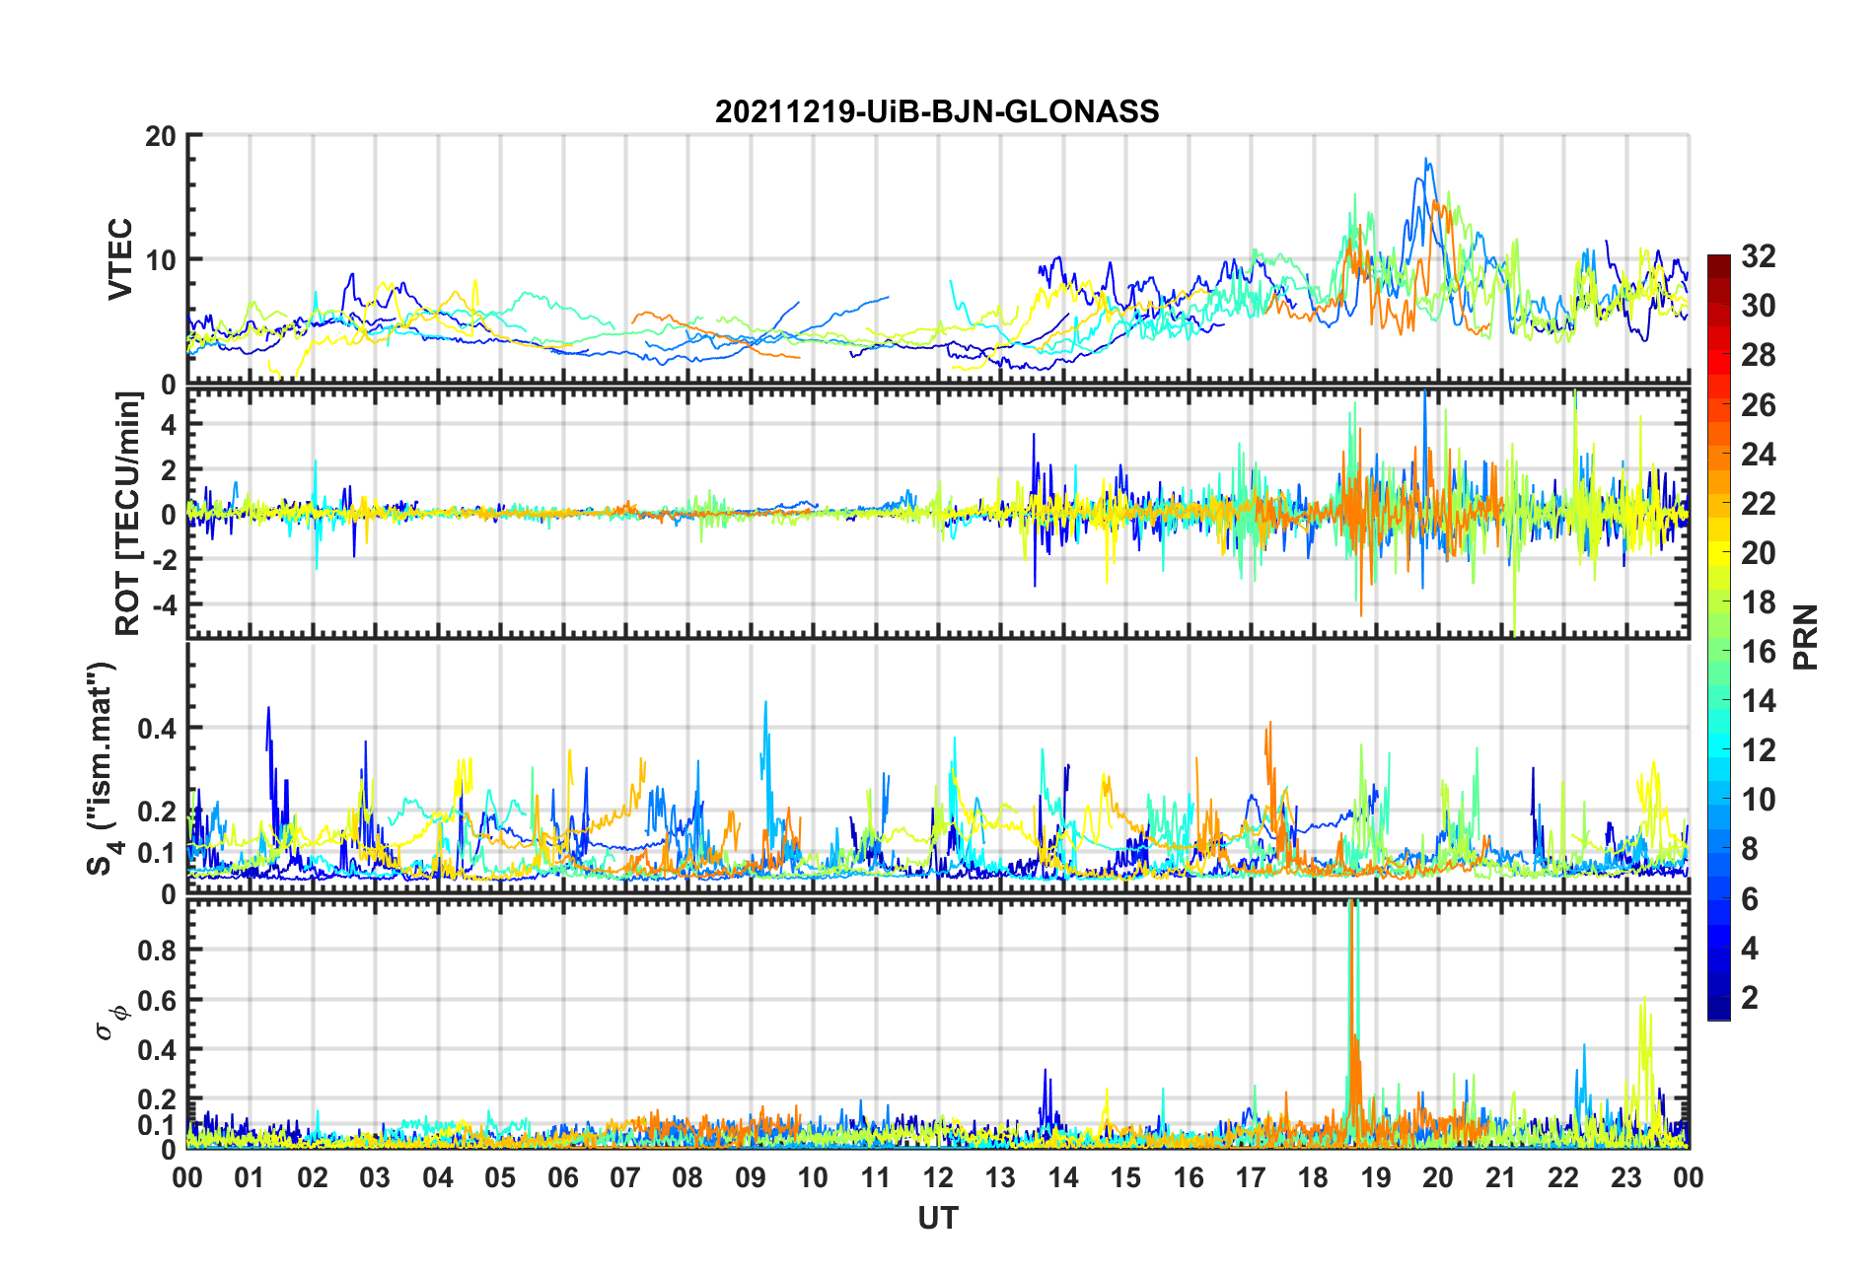Click the VTEC axis label

click(x=120, y=259)
